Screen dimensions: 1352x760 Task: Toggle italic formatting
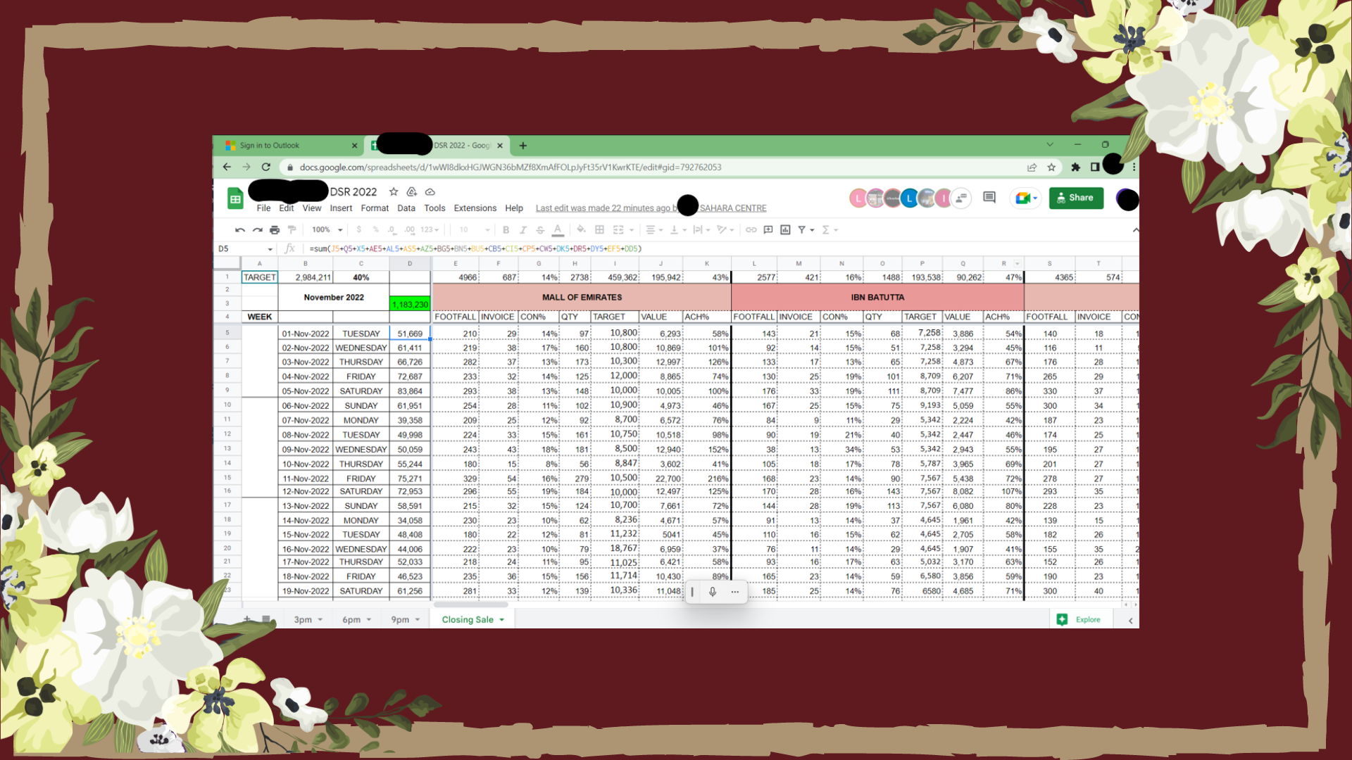pos(522,230)
